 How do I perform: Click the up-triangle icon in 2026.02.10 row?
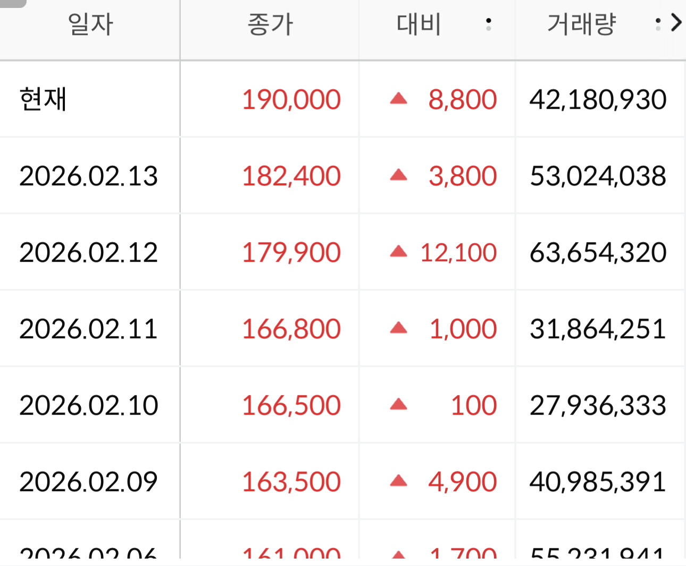click(x=398, y=405)
